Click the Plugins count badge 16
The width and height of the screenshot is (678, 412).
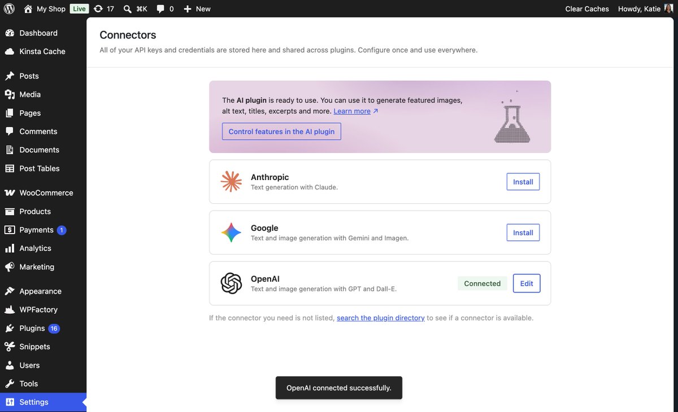pos(54,328)
